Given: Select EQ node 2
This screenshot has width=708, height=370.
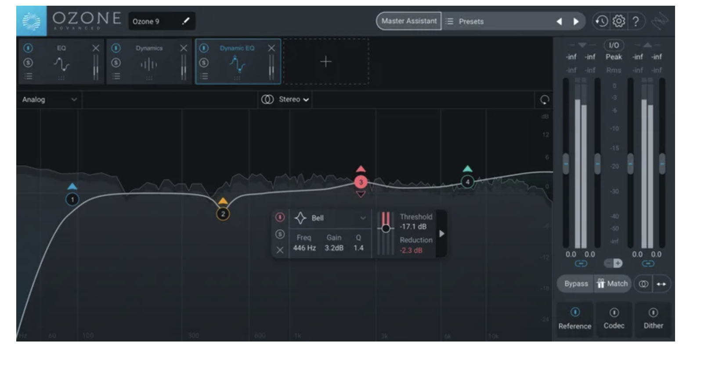Looking at the screenshot, I should (223, 214).
